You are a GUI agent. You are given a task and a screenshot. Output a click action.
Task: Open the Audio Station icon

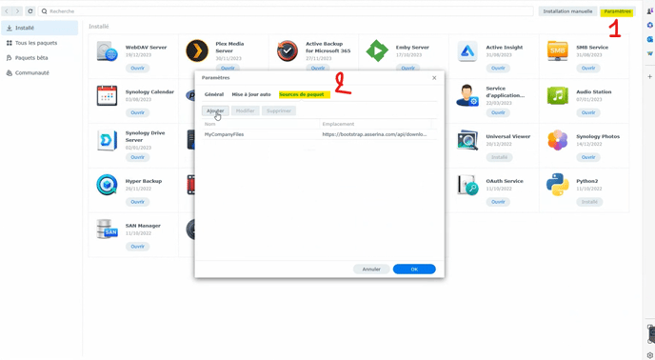pos(557,96)
